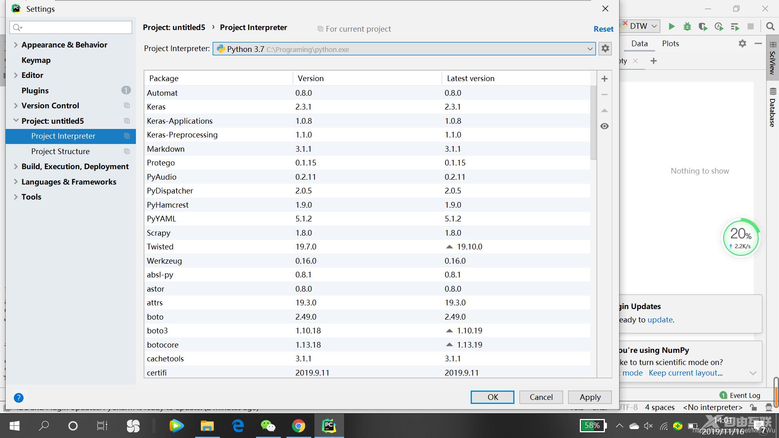
Task: Expand the NumPy notification chevron
Action: click(753, 373)
